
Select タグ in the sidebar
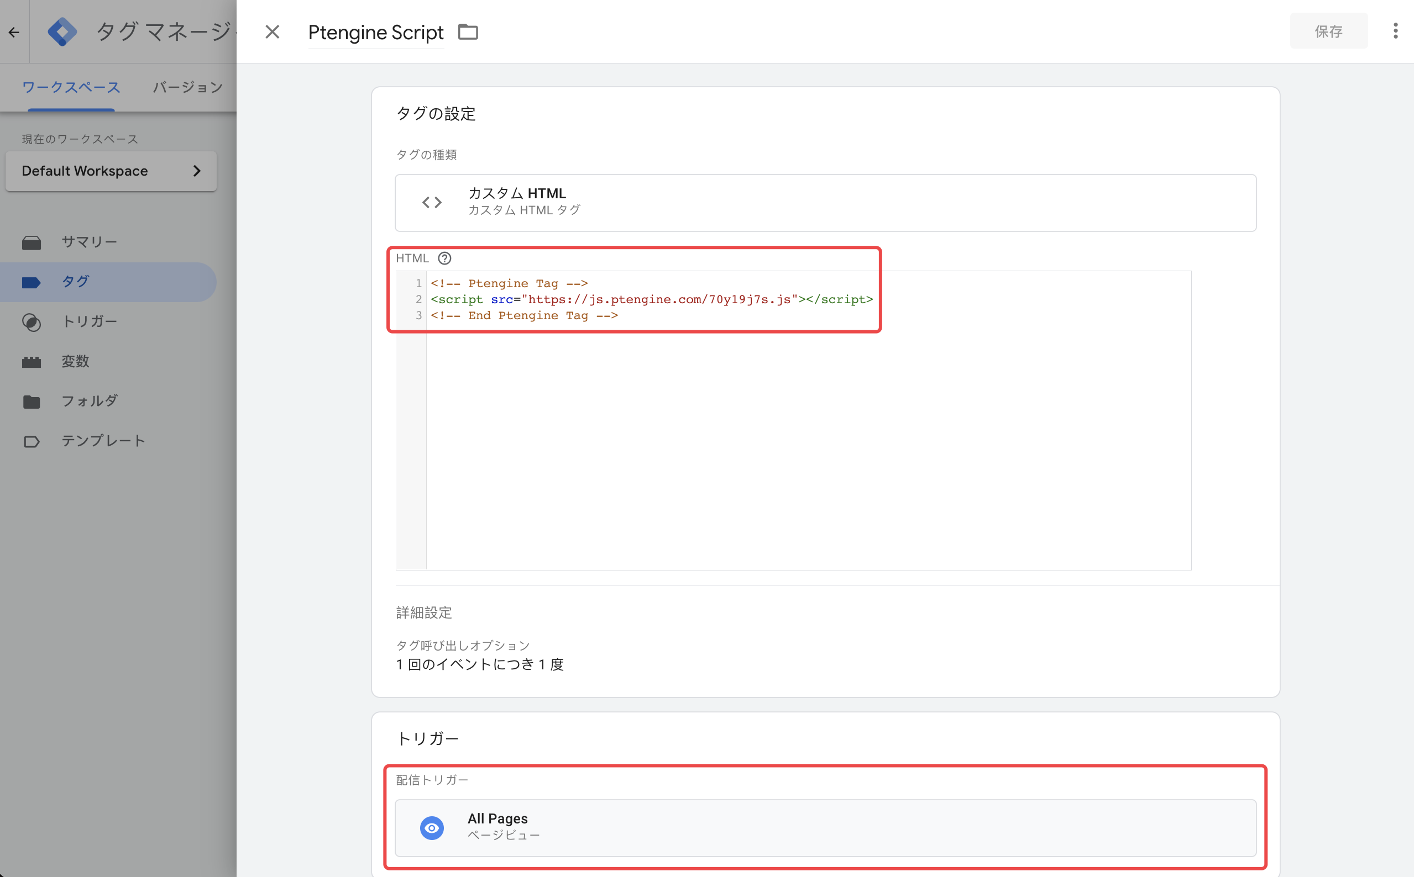108,282
